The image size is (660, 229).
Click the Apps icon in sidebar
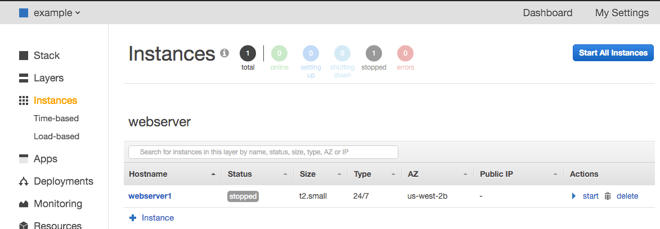click(x=24, y=159)
